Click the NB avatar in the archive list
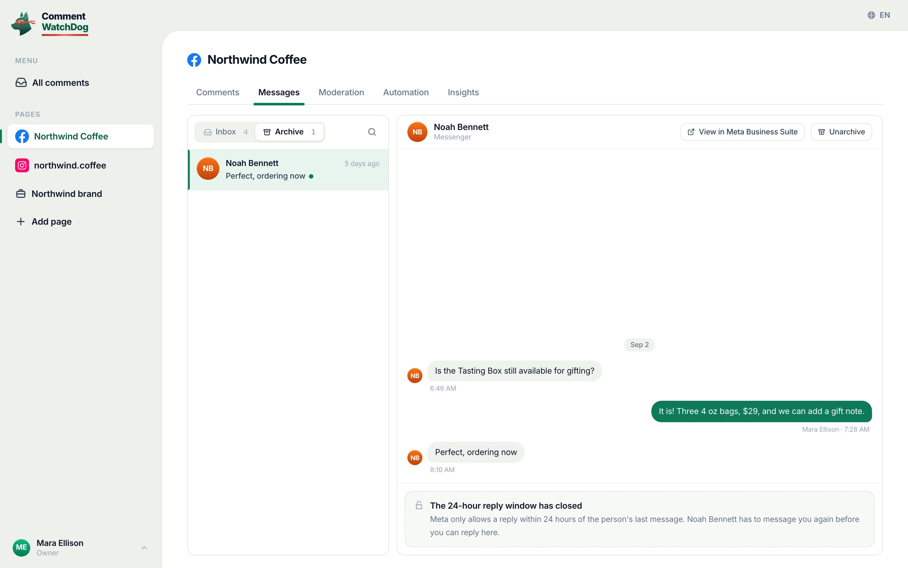 (208, 169)
